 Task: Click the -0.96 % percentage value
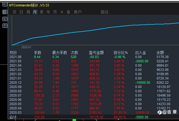[x=120, y=57]
